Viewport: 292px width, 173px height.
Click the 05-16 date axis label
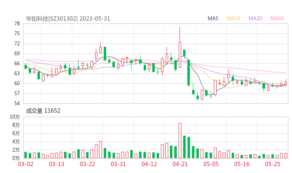pyautogui.click(x=242, y=164)
